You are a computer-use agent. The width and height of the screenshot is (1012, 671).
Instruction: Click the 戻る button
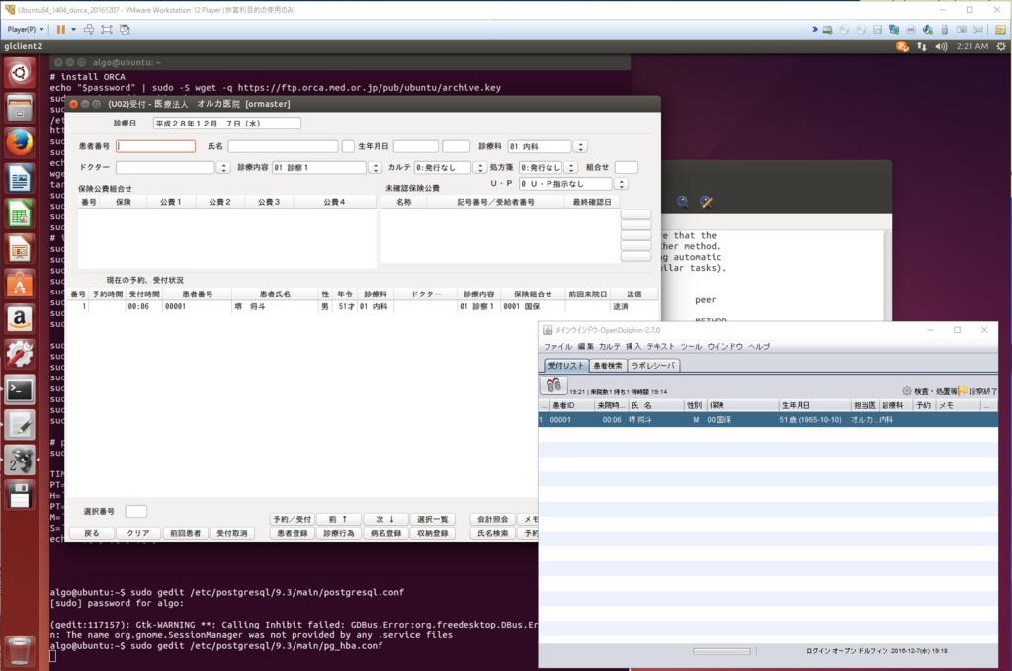[x=92, y=533]
